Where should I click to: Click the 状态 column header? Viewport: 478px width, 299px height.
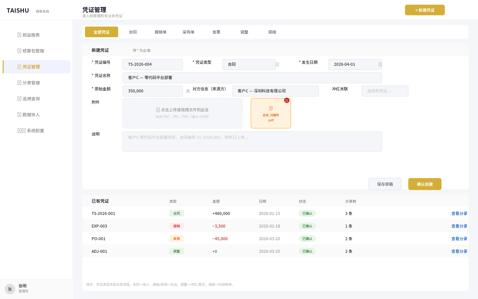[x=302, y=201]
